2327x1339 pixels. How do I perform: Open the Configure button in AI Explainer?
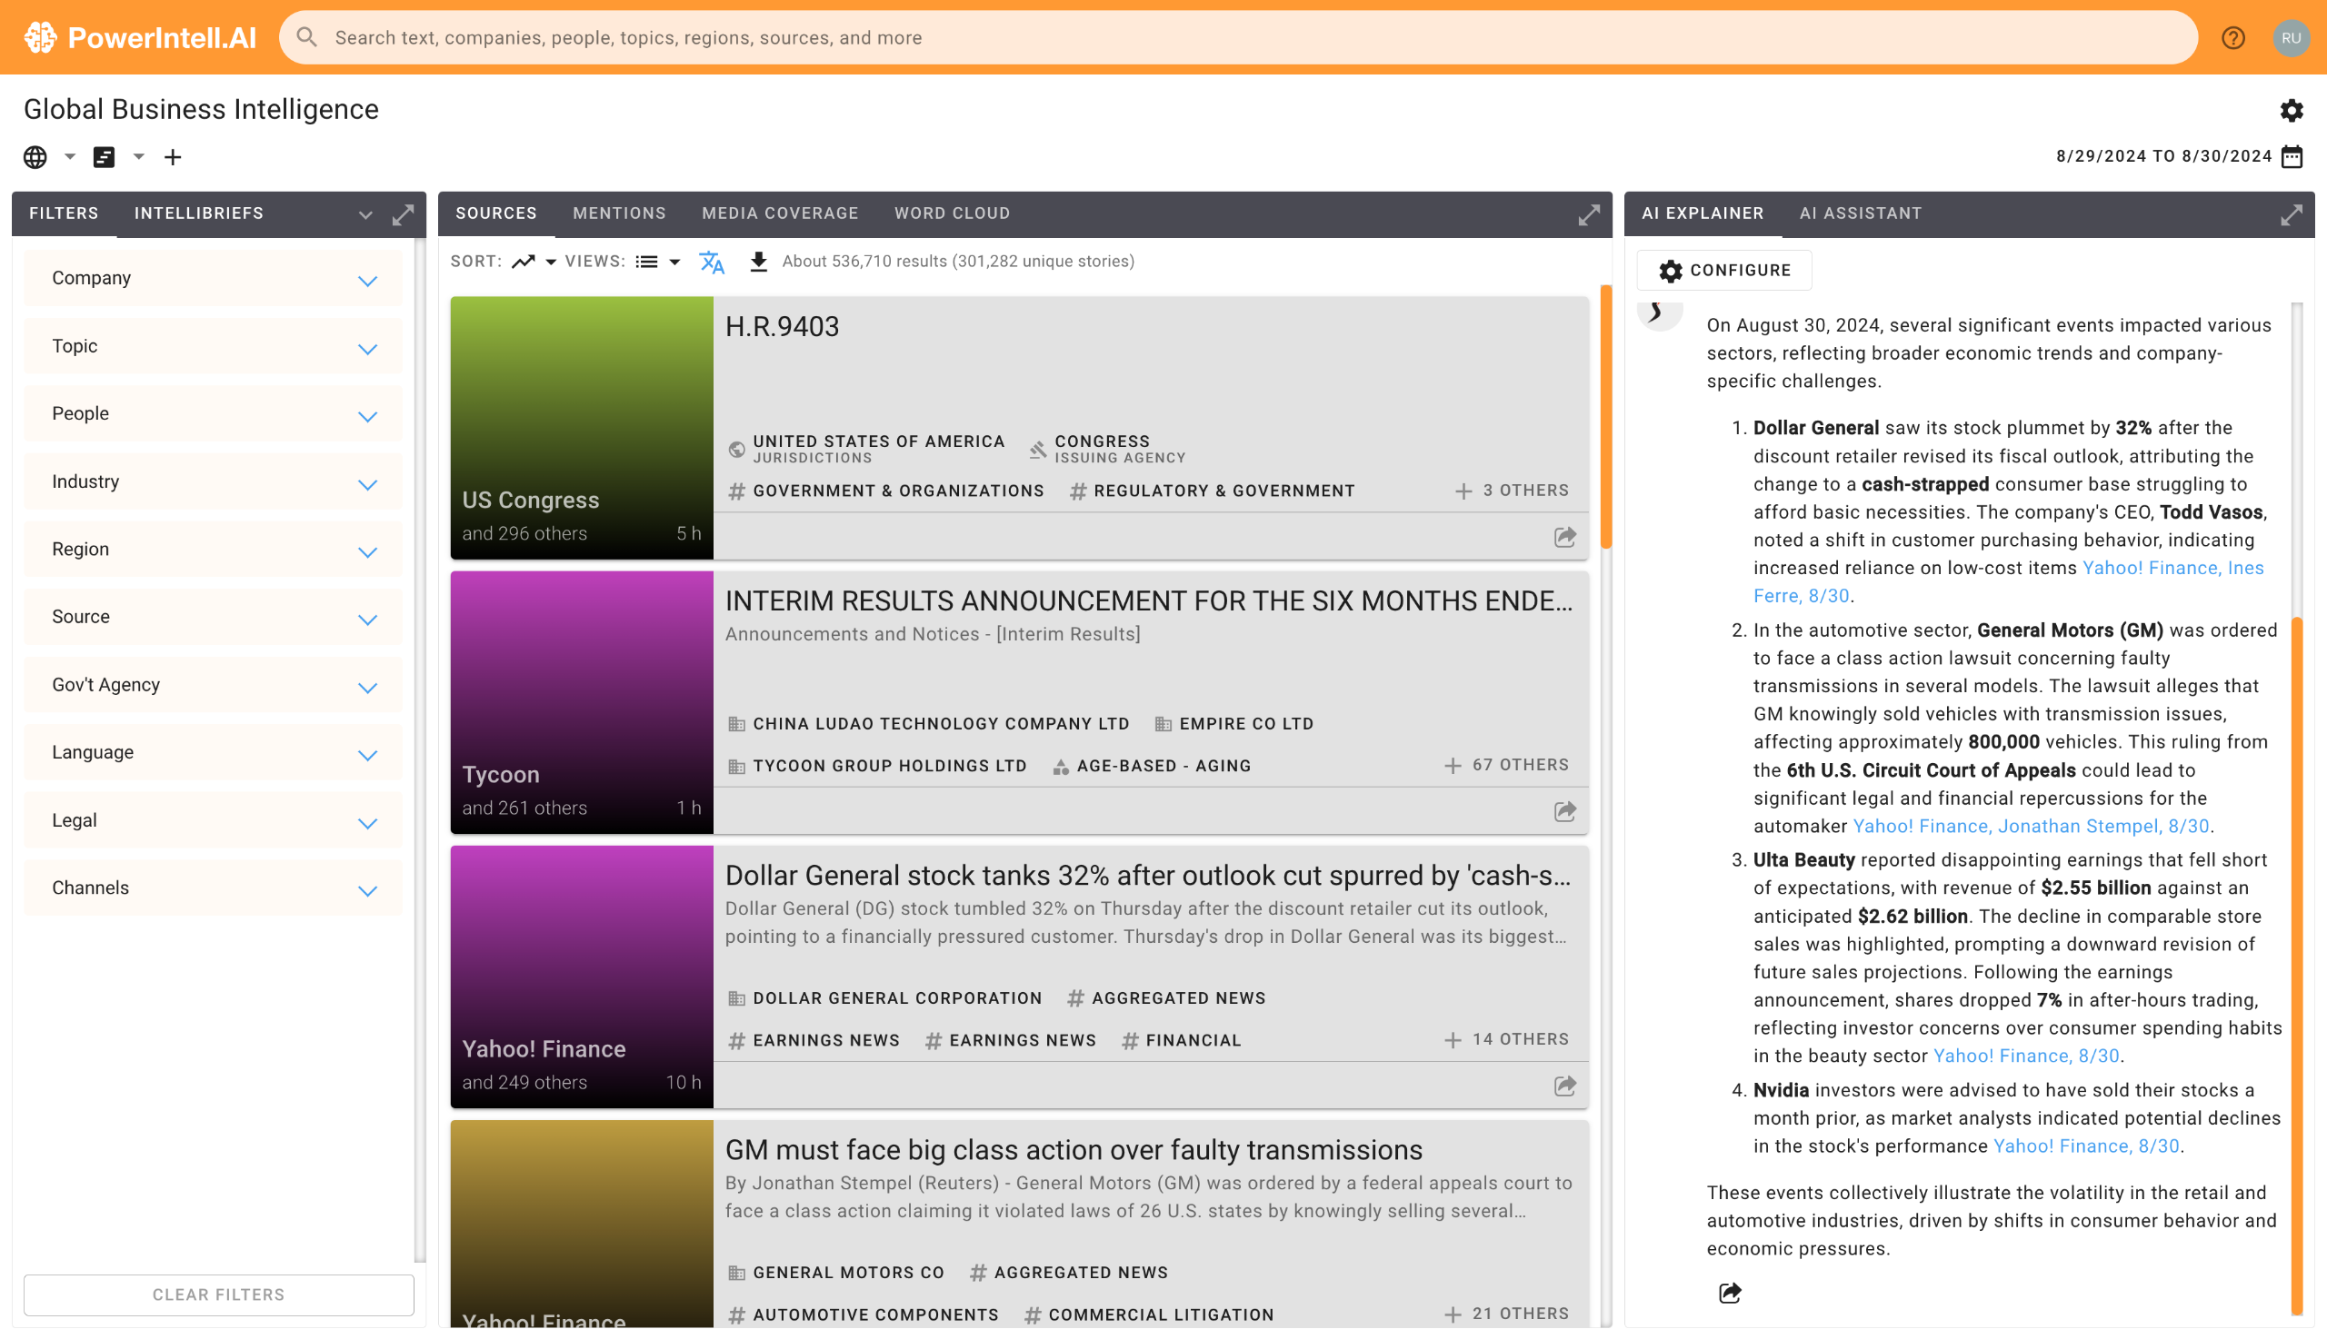click(x=1723, y=271)
